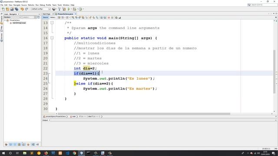Screen dimensions: 278x156
Task: Start Profile Project from toolbar
Action: coord(80,9)
